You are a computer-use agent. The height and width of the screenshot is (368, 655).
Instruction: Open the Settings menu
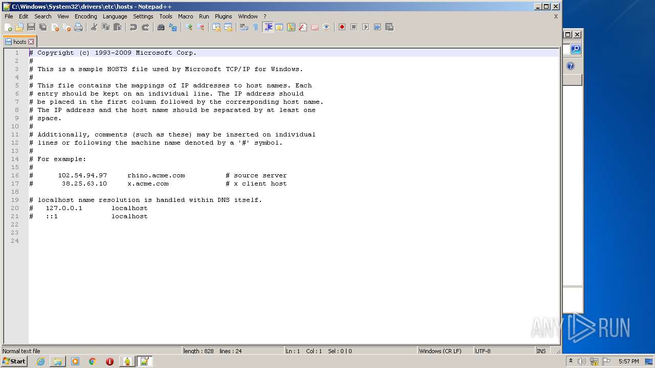tap(143, 16)
